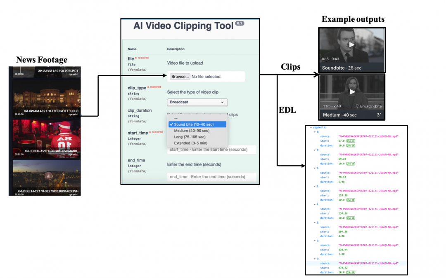Click the end_time input field
Screen dimensions: 446x278
(x=211, y=177)
